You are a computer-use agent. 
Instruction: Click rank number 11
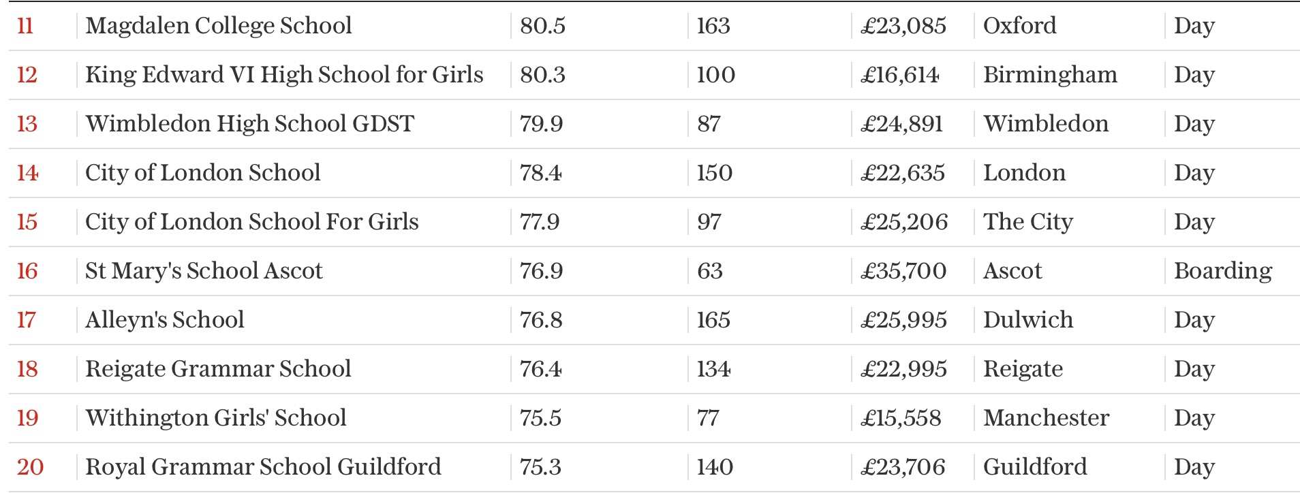25,26
